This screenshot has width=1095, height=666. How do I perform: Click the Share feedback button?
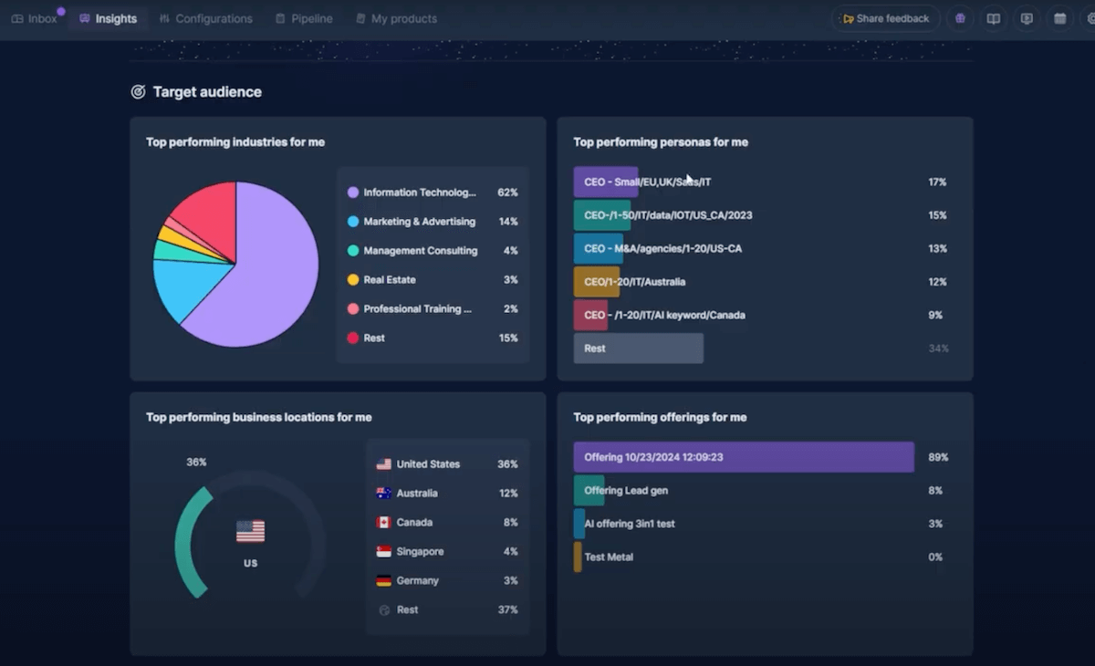(885, 18)
